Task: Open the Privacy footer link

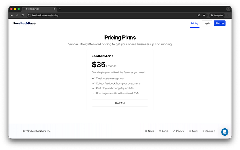Action: (x=178, y=131)
